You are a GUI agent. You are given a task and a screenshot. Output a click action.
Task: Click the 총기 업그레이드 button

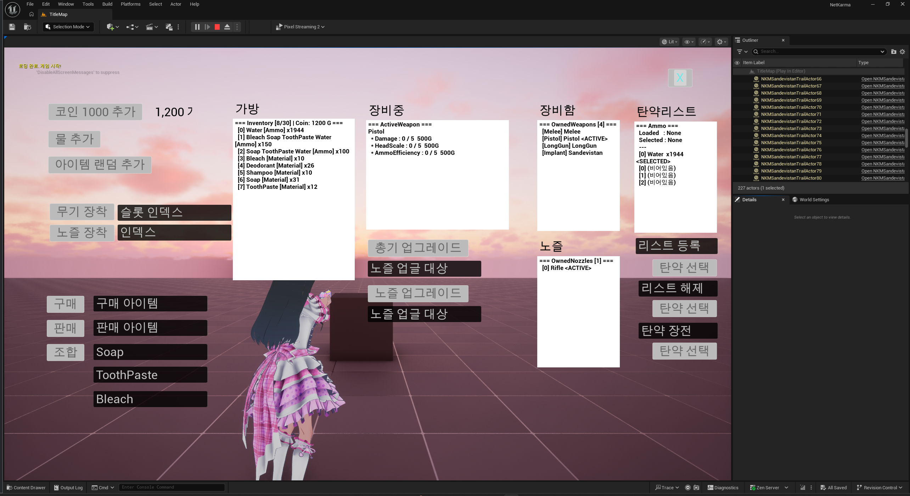click(418, 248)
